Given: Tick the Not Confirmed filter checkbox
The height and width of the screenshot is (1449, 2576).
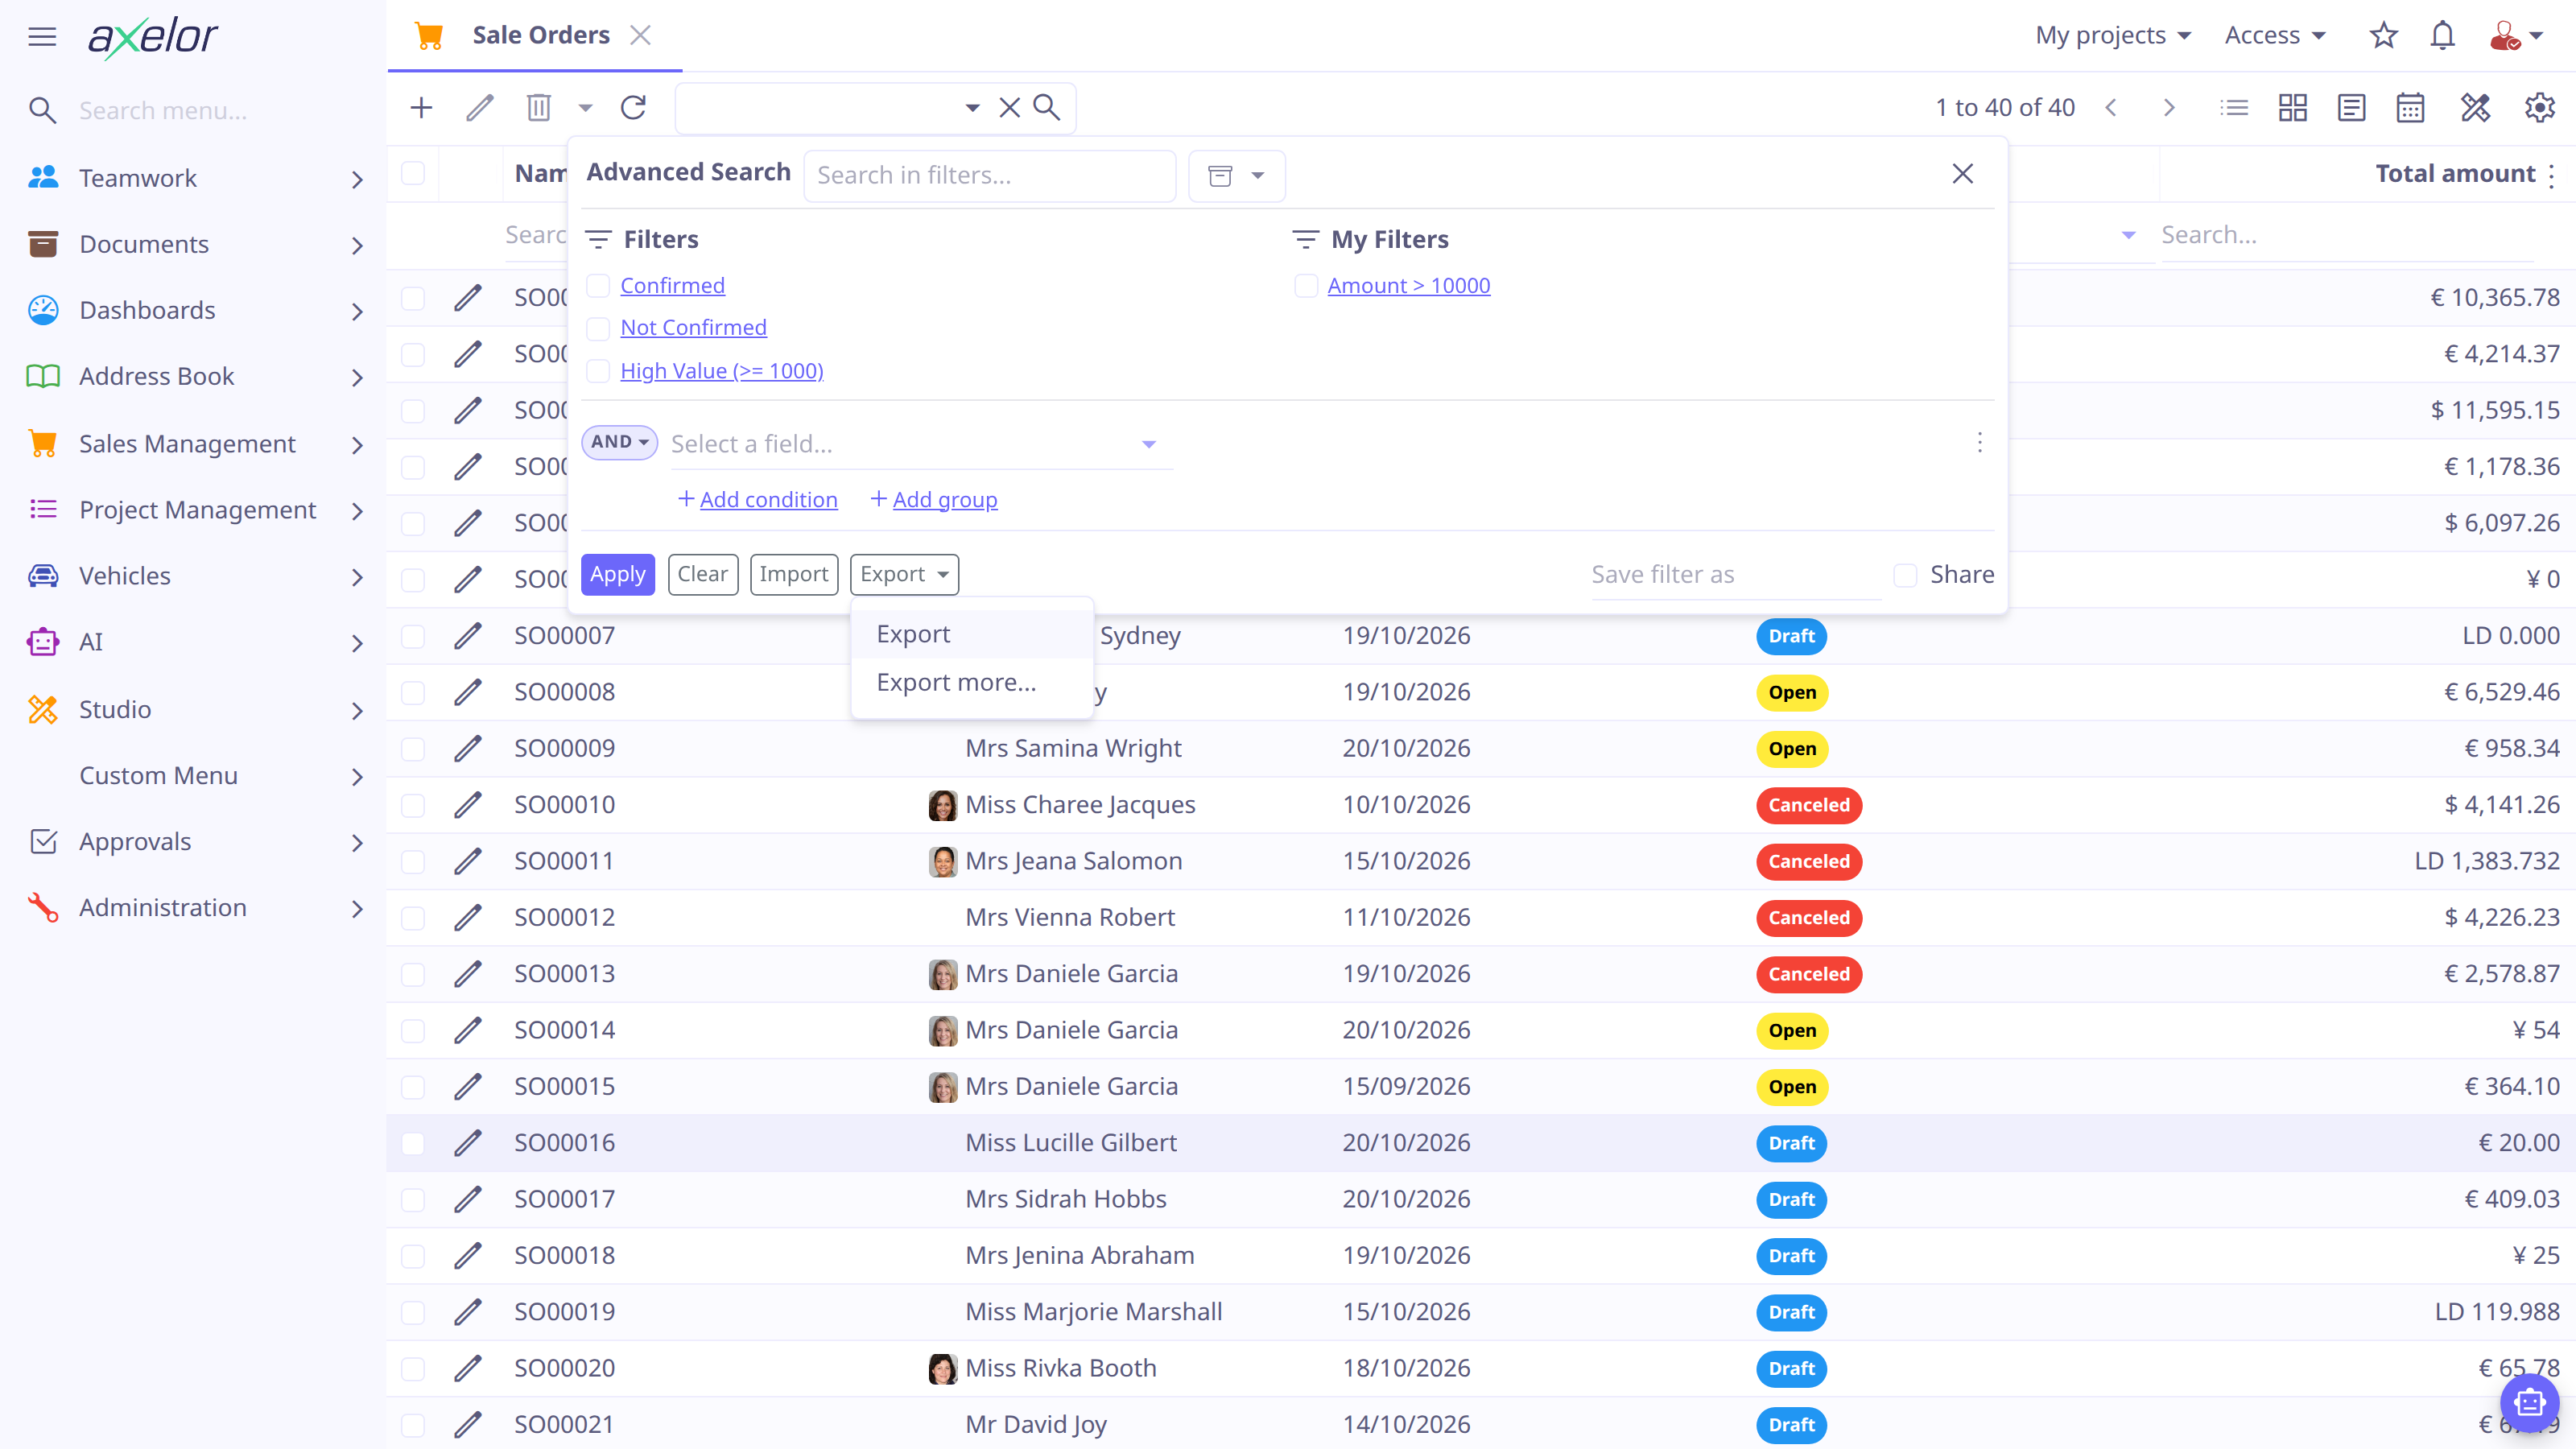Looking at the screenshot, I should [x=598, y=328].
